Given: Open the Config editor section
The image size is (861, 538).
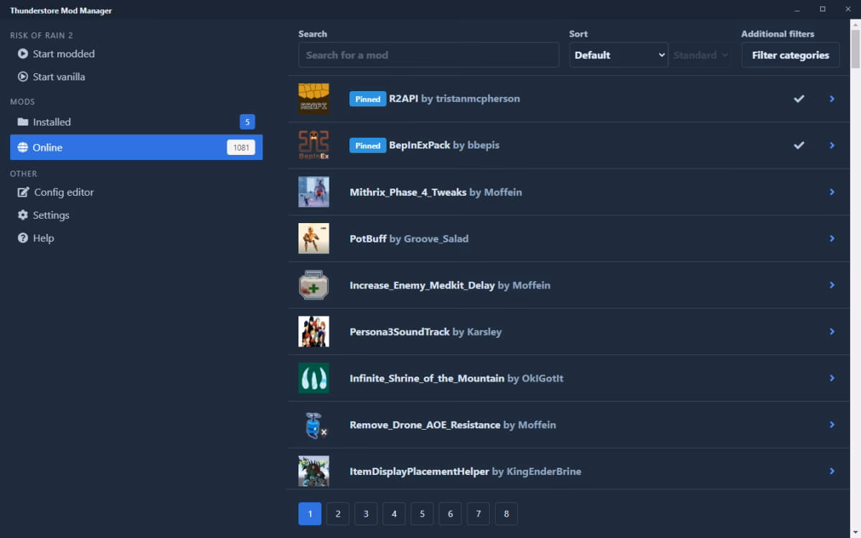Looking at the screenshot, I should point(136,192).
